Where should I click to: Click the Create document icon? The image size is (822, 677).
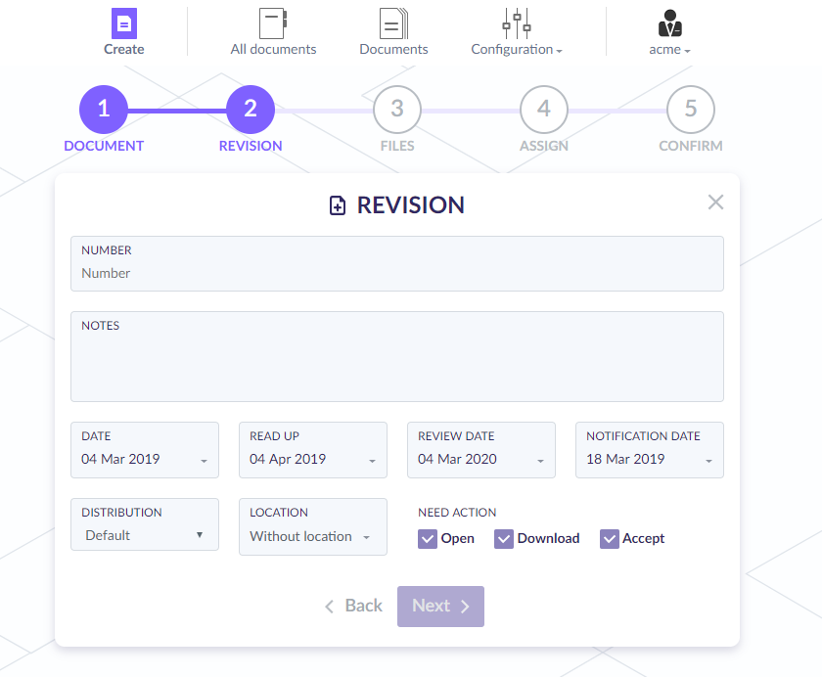(123, 23)
